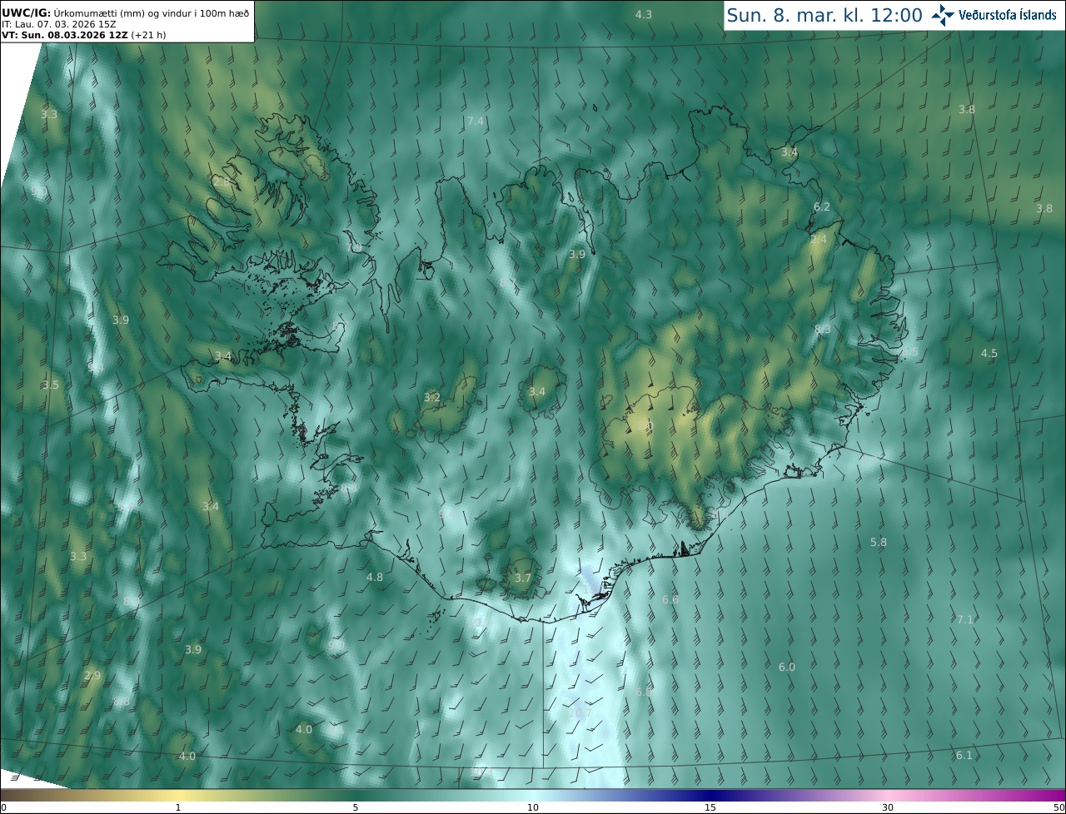
Task: Click the brown section of the color scale
Action: point(25,795)
